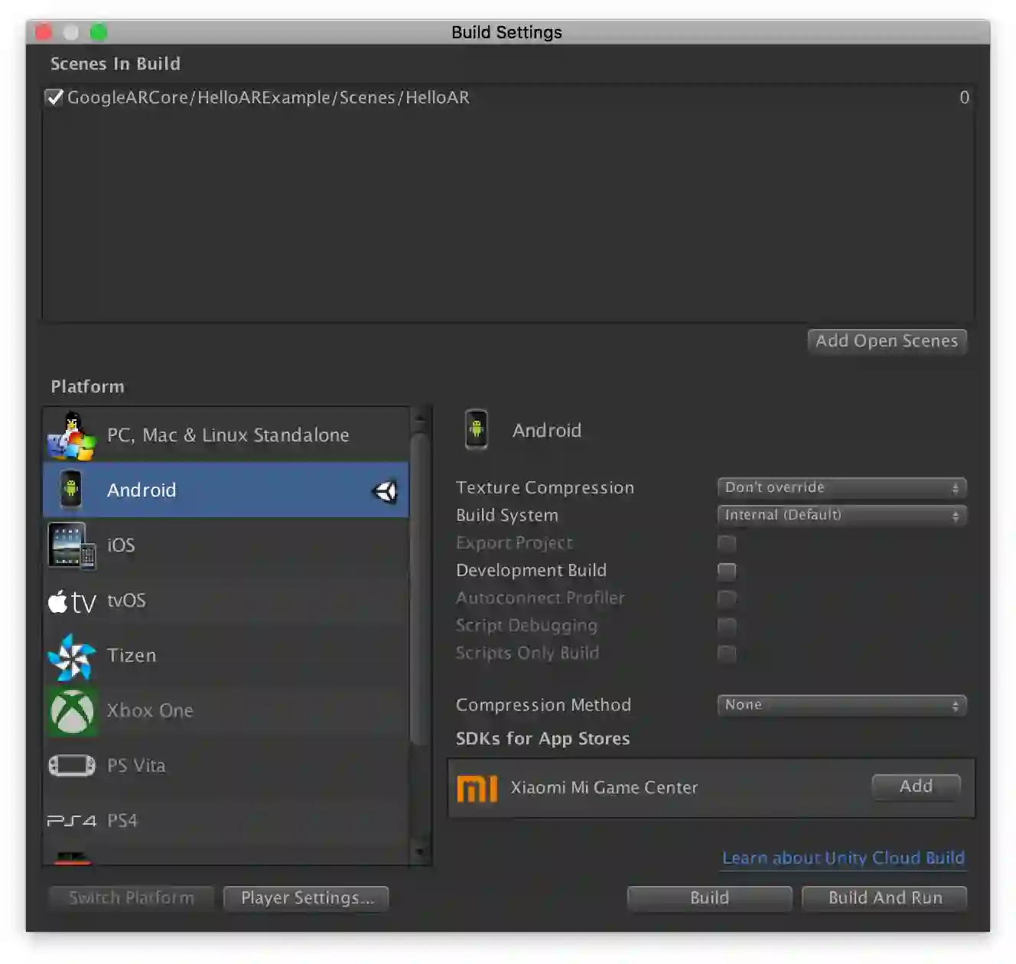1016x964 pixels.
Task: Close the Build Settings window
Action: pos(44,32)
